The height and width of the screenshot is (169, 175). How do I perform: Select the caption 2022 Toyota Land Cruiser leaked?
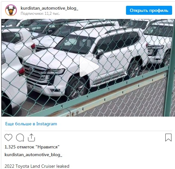click(37, 166)
